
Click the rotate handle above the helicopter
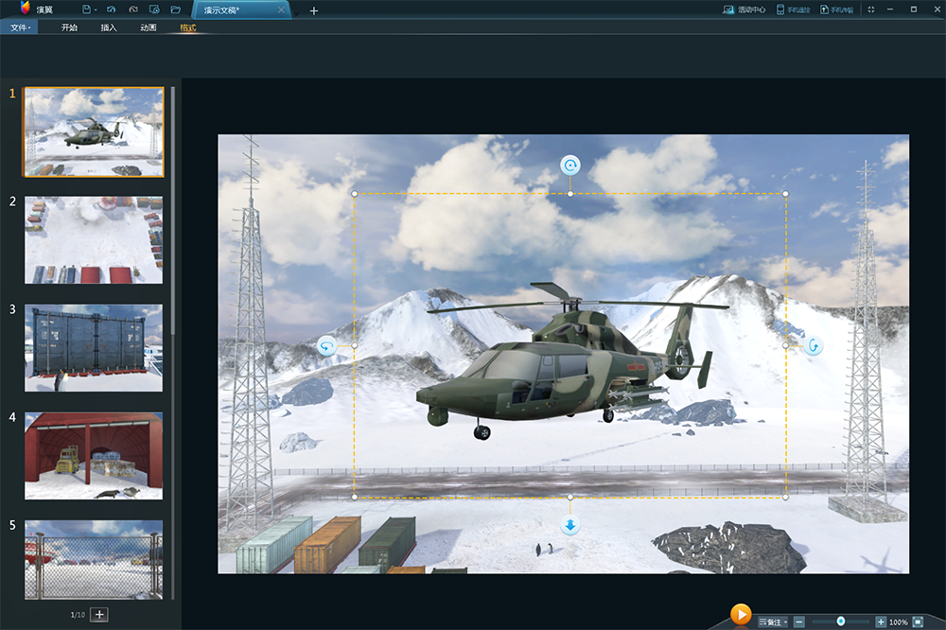tap(569, 166)
